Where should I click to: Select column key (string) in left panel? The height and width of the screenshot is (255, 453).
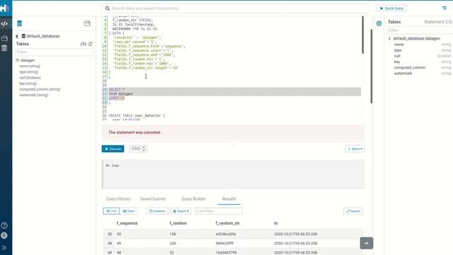pyautogui.click(x=28, y=84)
